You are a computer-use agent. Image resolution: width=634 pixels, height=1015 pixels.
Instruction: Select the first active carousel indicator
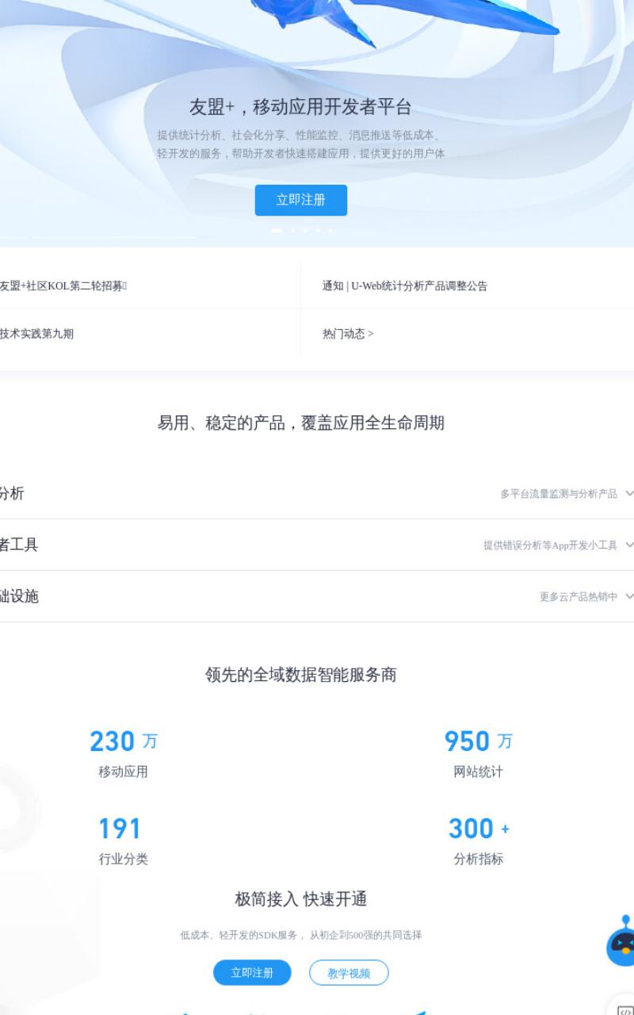coord(276,231)
